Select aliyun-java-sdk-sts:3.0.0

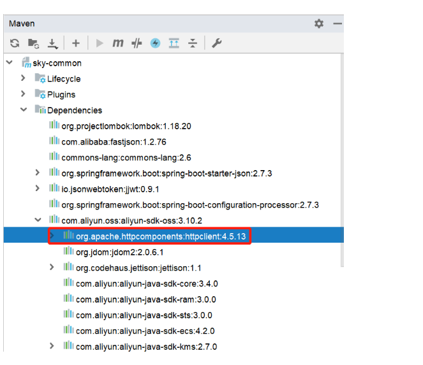click(x=144, y=315)
